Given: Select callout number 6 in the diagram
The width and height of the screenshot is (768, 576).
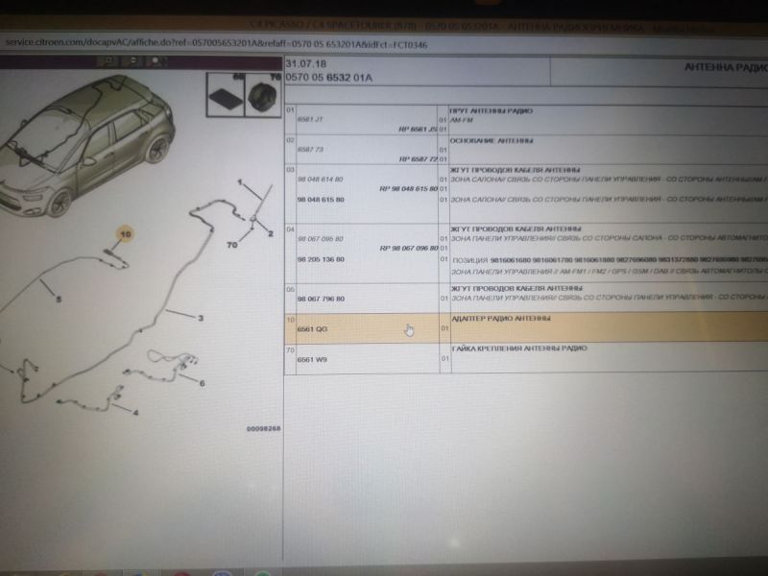Looking at the screenshot, I should [202, 383].
